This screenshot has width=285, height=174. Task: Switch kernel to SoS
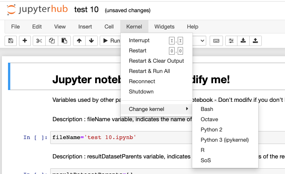point(225,160)
